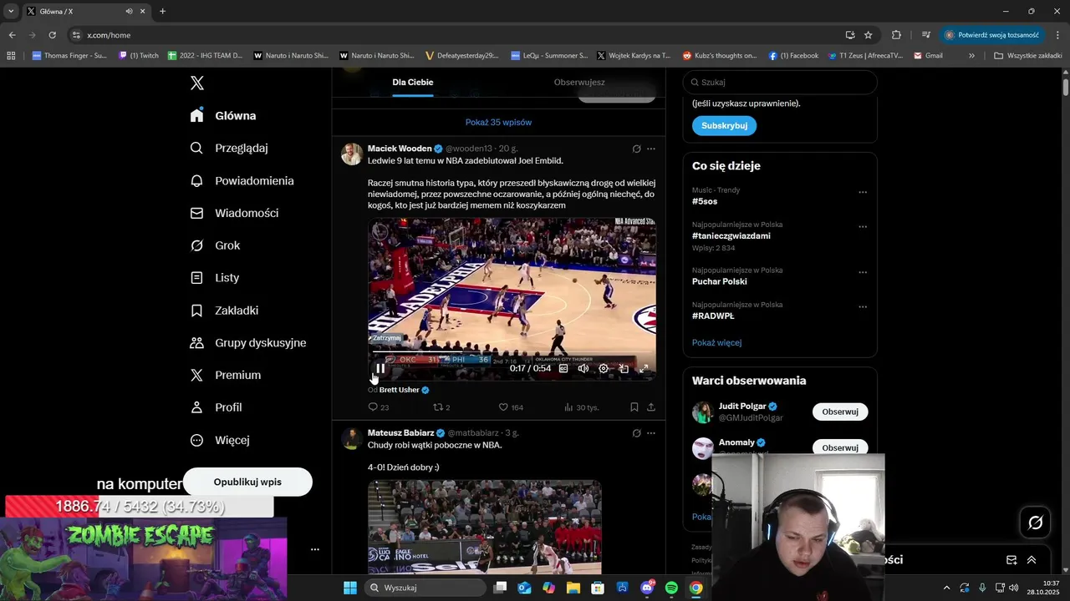Bookmark Maciek Wooden's post
This screenshot has height=601, width=1070.
pyautogui.click(x=634, y=407)
